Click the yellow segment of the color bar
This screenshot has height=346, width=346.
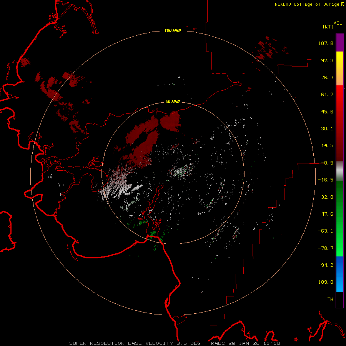click(x=339, y=58)
